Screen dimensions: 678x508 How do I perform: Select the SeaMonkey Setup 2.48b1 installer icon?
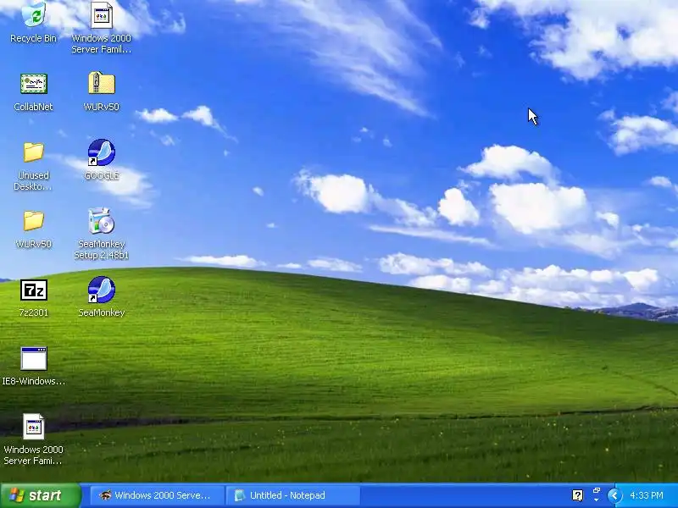click(102, 221)
